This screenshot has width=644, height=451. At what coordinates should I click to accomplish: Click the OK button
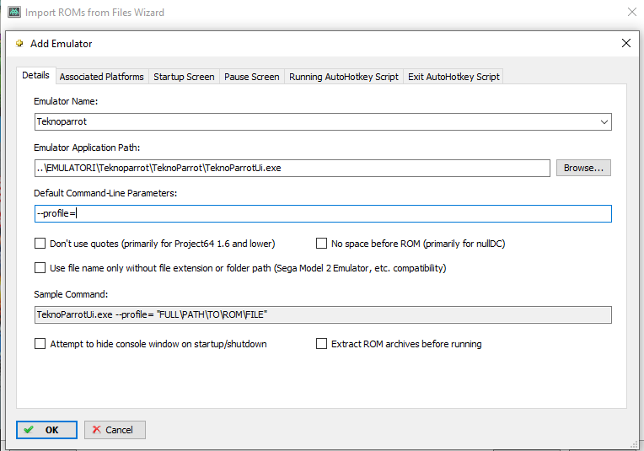pos(46,430)
